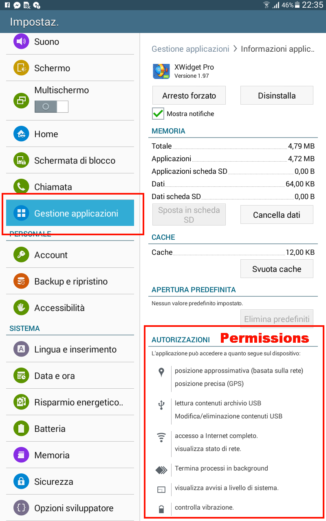
Task: Open Schermo display settings icon
Action: click(x=21, y=68)
